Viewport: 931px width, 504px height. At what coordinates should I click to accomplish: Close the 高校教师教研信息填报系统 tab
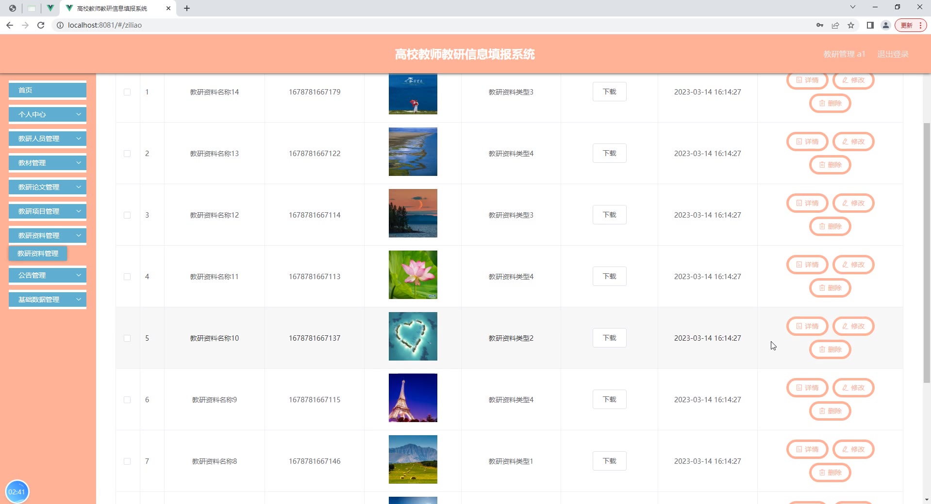[168, 8]
